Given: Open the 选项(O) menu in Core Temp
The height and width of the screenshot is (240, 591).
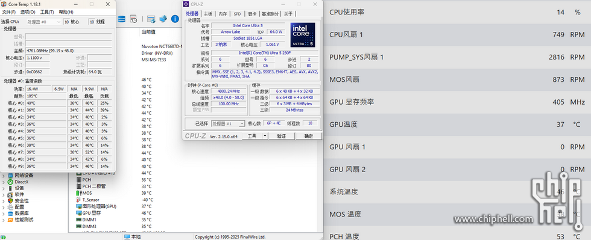Looking at the screenshot, I should tap(28, 12).
